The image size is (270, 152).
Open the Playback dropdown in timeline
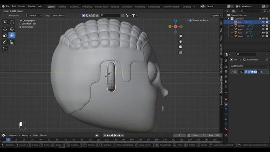(14, 136)
